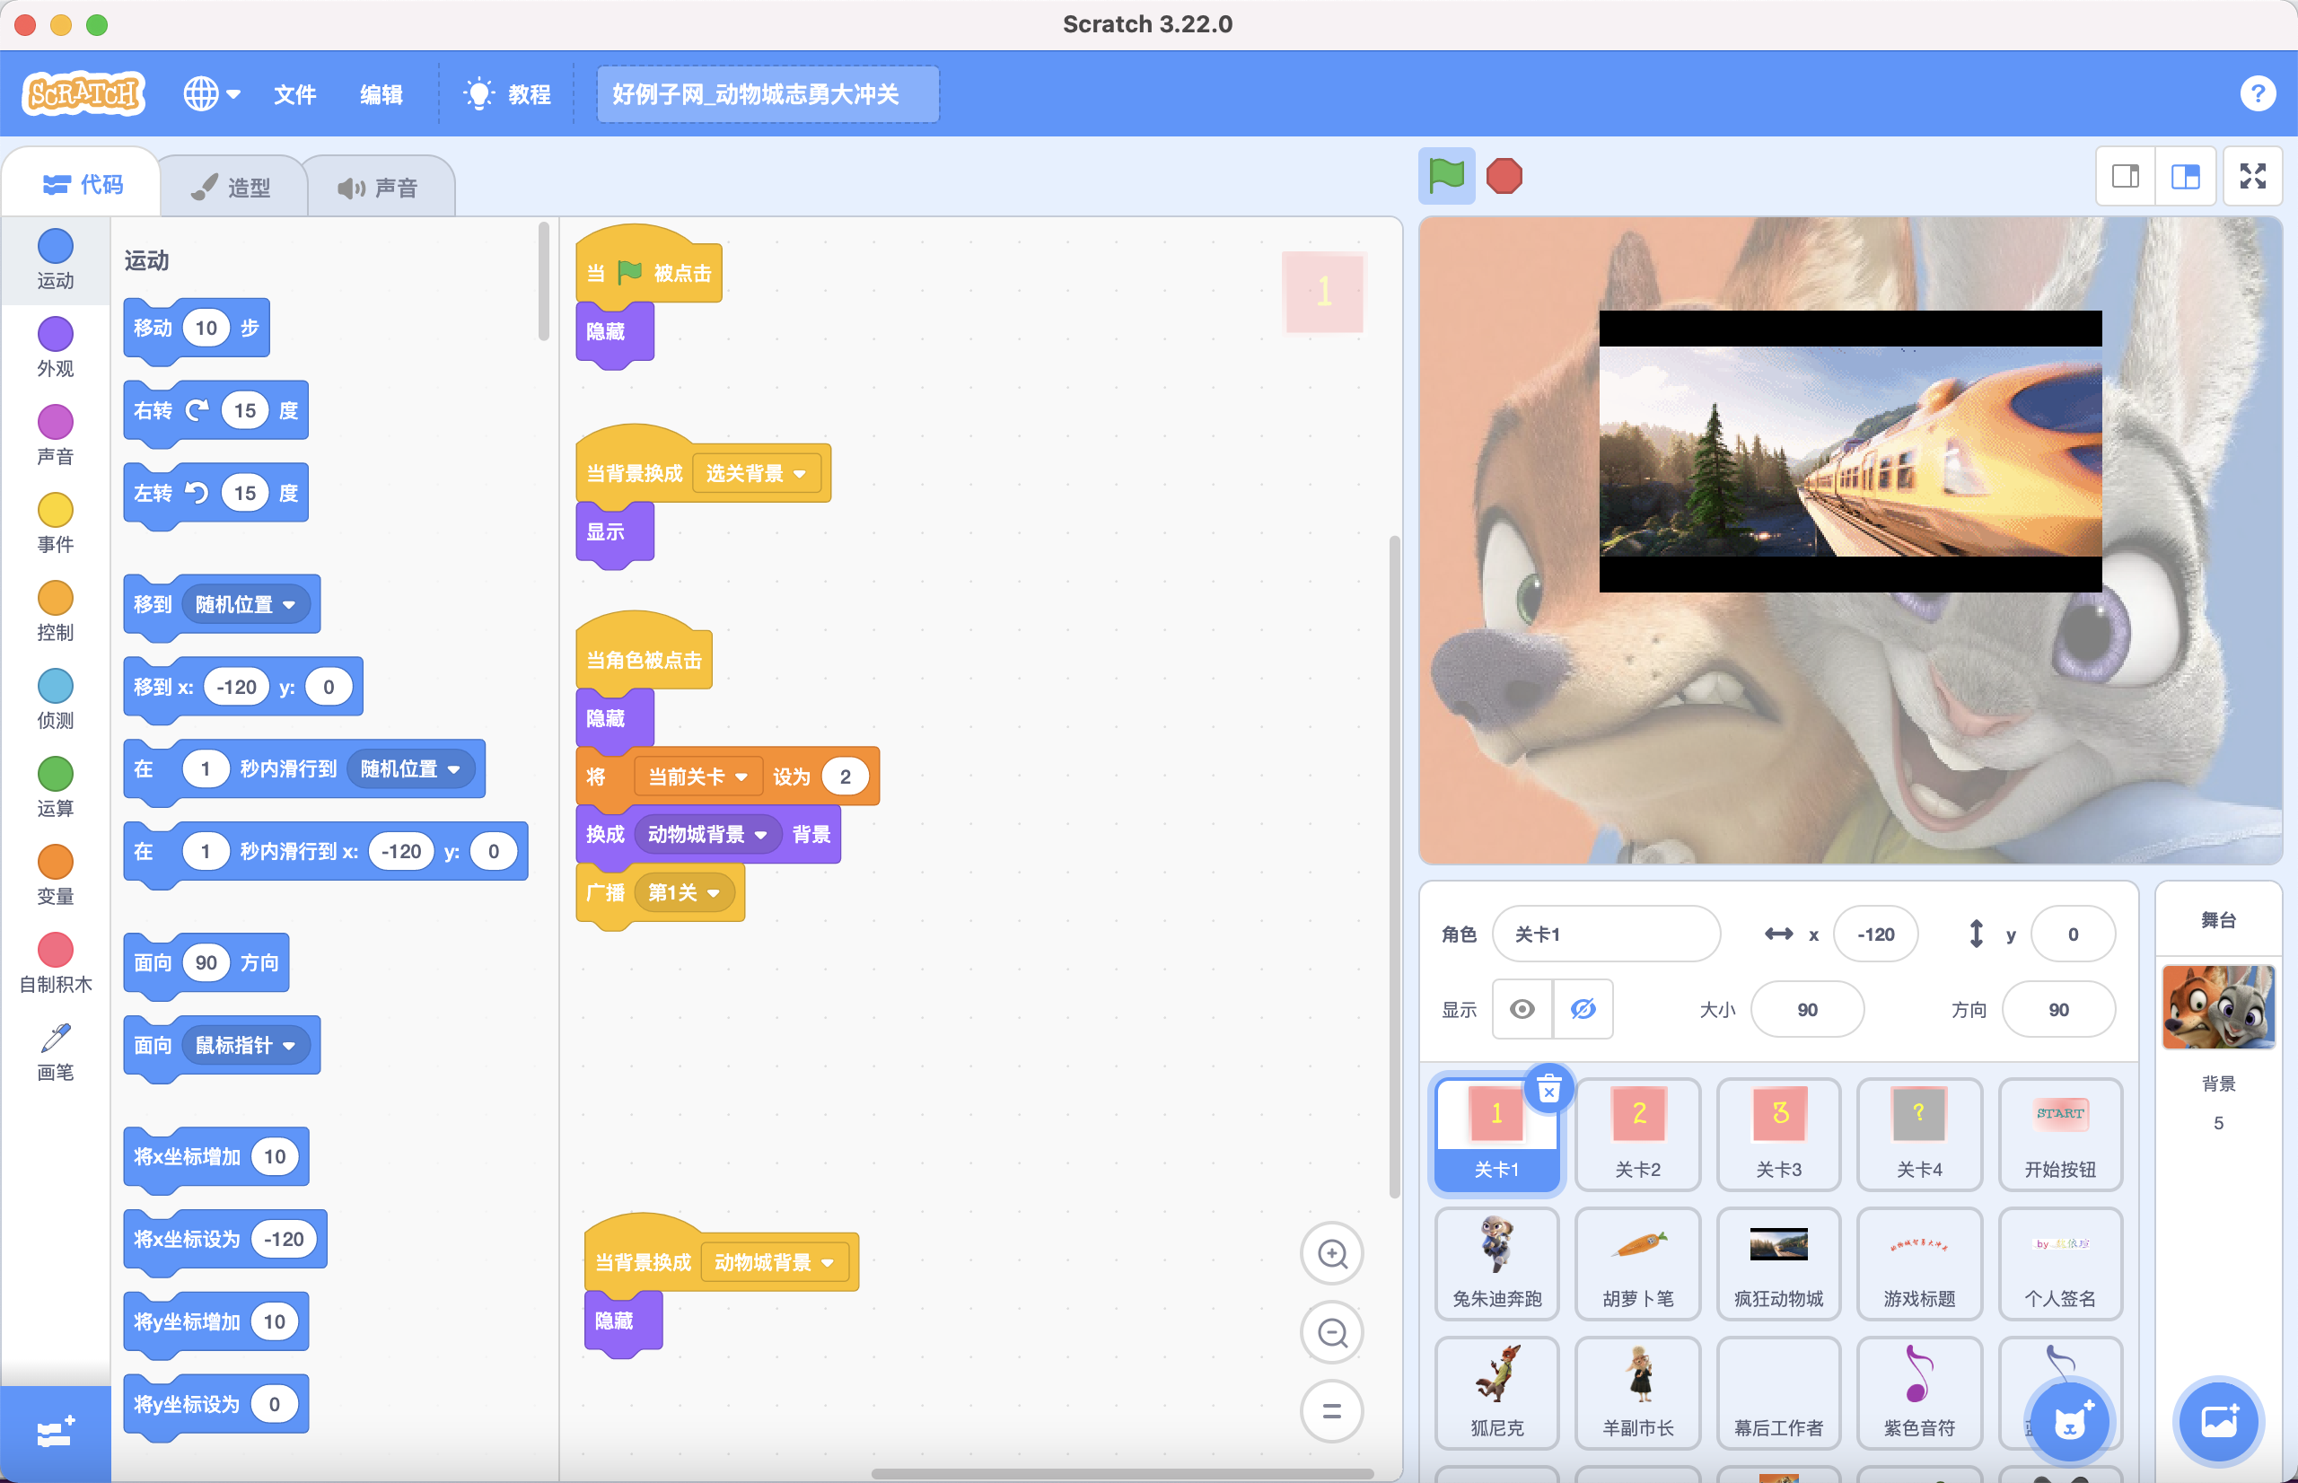Viewport: 2298px width, 1483px height.
Task: Select sprite 兔朱迪奔跑
Action: (x=1497, y=1263)
